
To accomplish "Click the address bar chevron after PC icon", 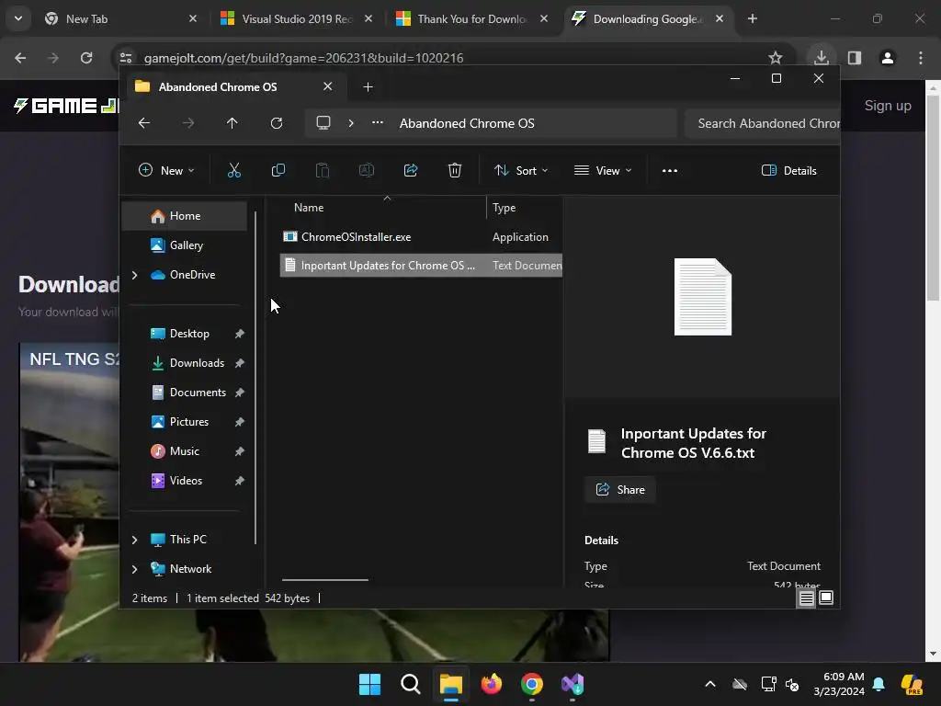I will [351, 123].
